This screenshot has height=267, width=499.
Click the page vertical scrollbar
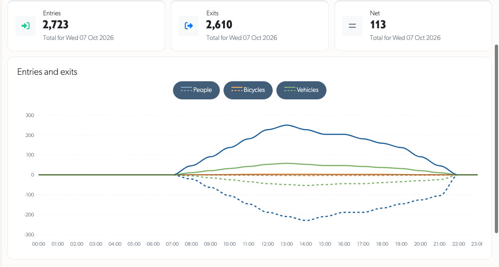tap(496, 138)
